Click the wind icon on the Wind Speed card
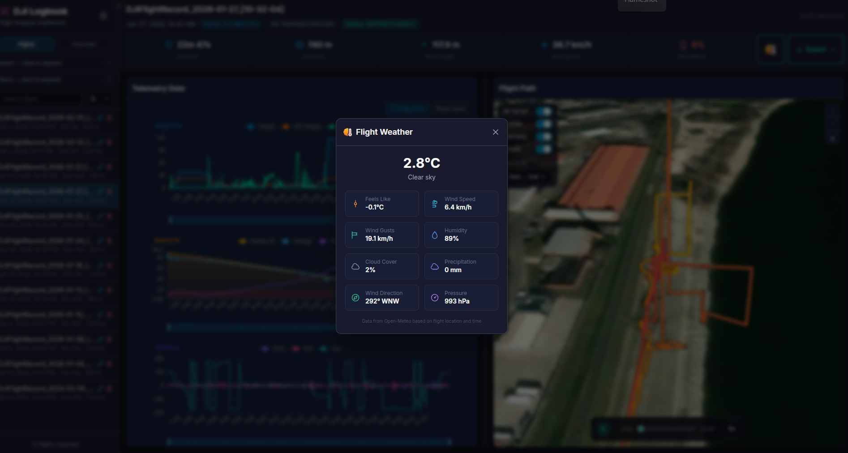Viewport: 848px width, 453px height. point(434,204)
